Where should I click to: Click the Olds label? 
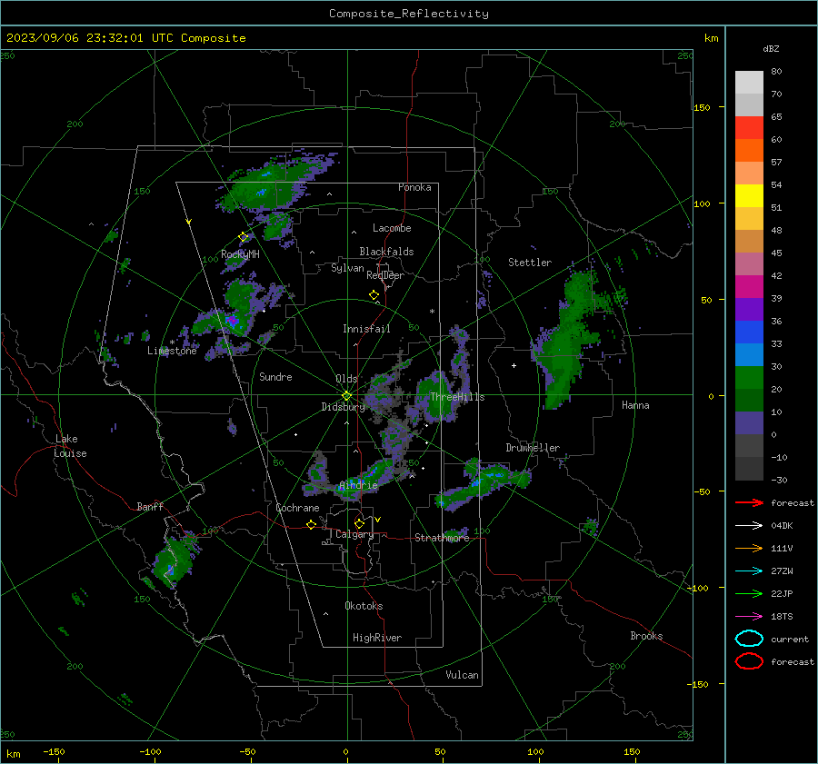pyautogui.click(x=346, y=379)
